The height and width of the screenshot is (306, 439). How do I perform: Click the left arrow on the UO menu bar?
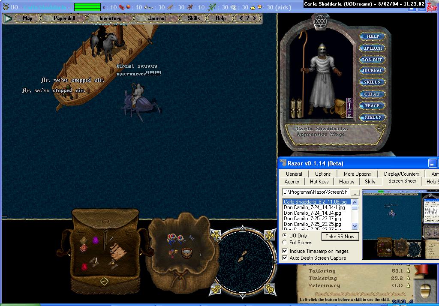[241, 18]
